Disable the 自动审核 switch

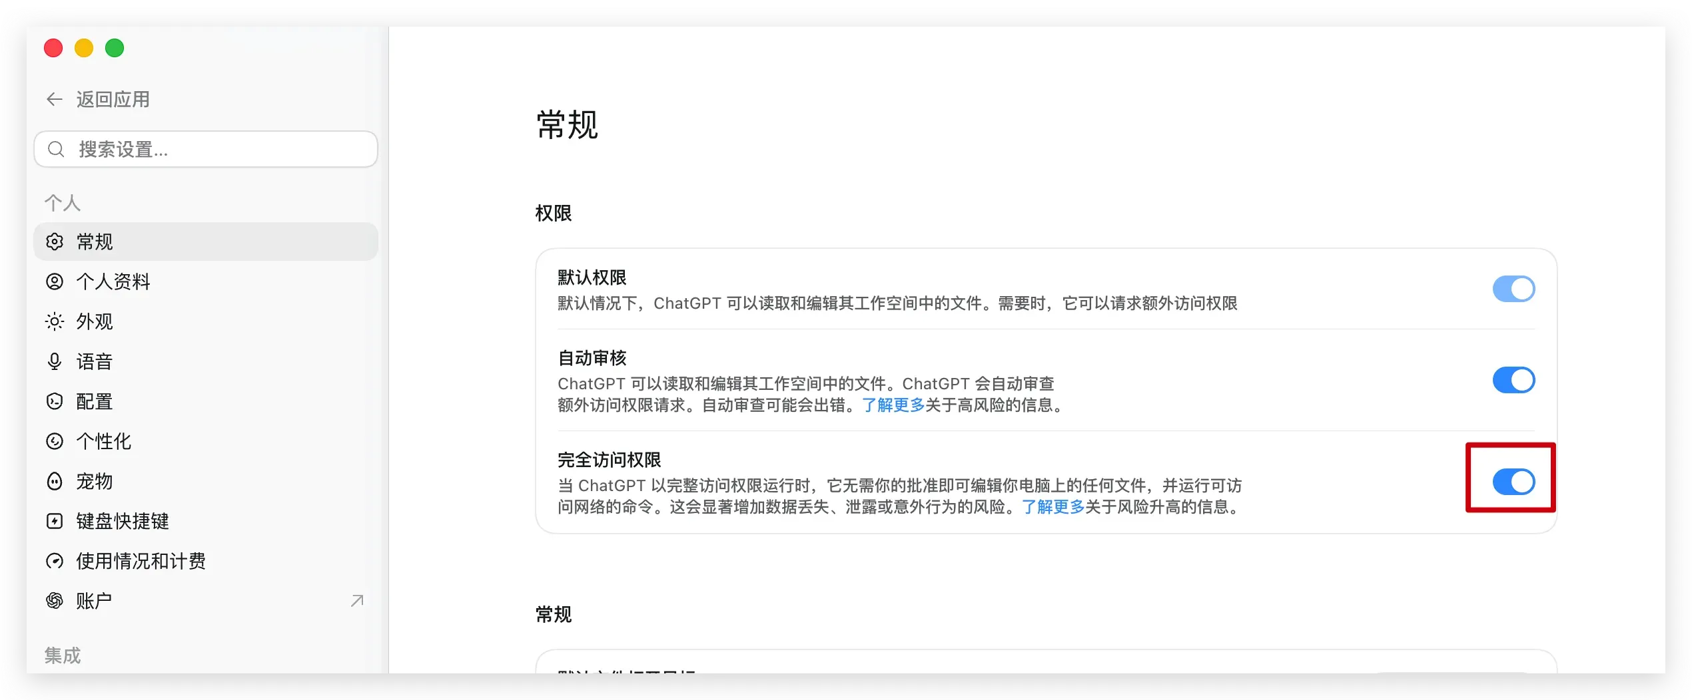(1513, 380)
